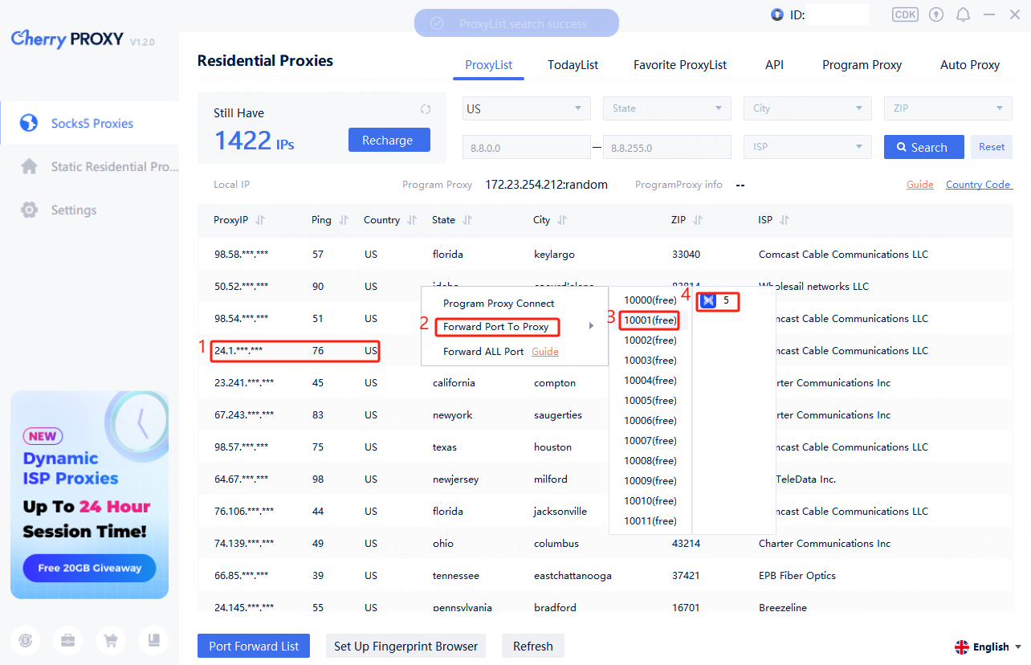This screenshot has width=1031, height=665.
Task: Click the shopping cart icon
Action: [x=111, y=640]
